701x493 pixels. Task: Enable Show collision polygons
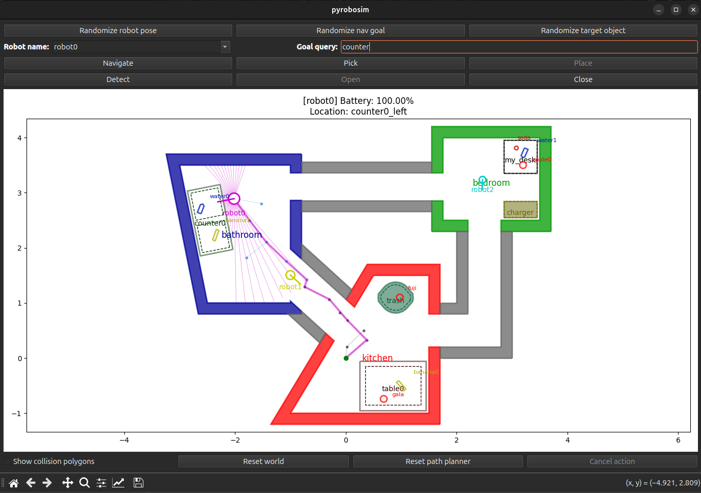pos(7,461)
